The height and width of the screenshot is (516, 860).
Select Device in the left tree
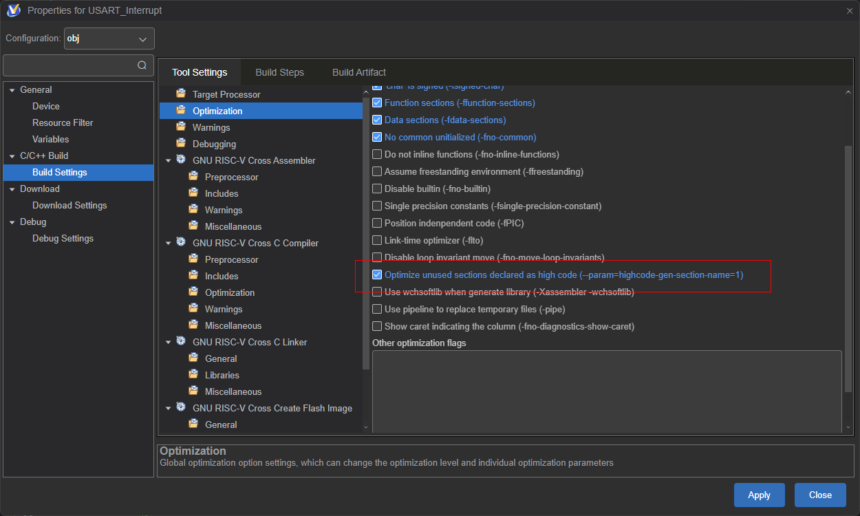(x=46, y=106)
